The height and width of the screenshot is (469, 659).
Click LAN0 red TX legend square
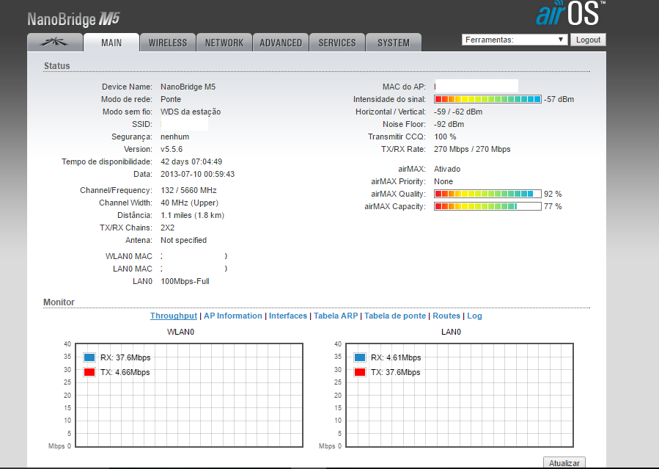(360, 372)
